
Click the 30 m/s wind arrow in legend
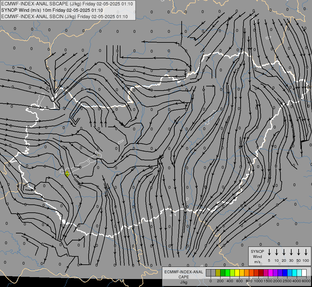pyautogui.click(x=291, y=252)
